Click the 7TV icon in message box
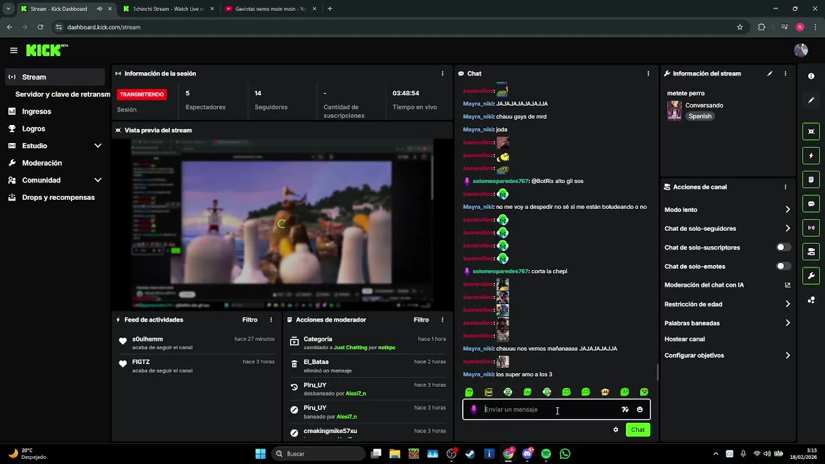 625,409
